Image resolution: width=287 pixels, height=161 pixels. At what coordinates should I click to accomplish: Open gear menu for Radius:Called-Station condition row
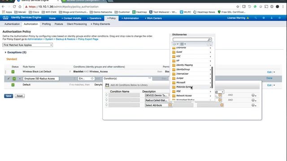(254, 100)
